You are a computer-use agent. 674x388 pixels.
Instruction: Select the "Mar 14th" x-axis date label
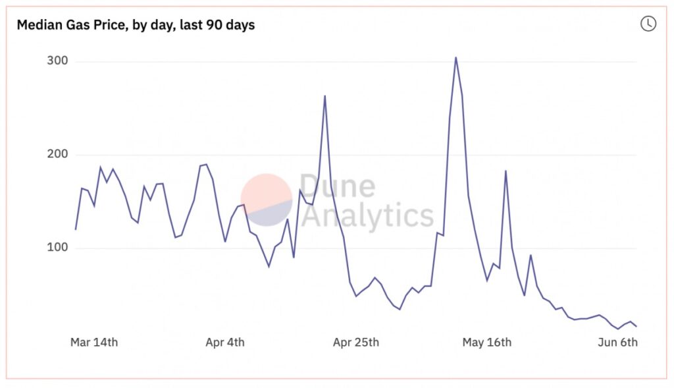point(94,342)
